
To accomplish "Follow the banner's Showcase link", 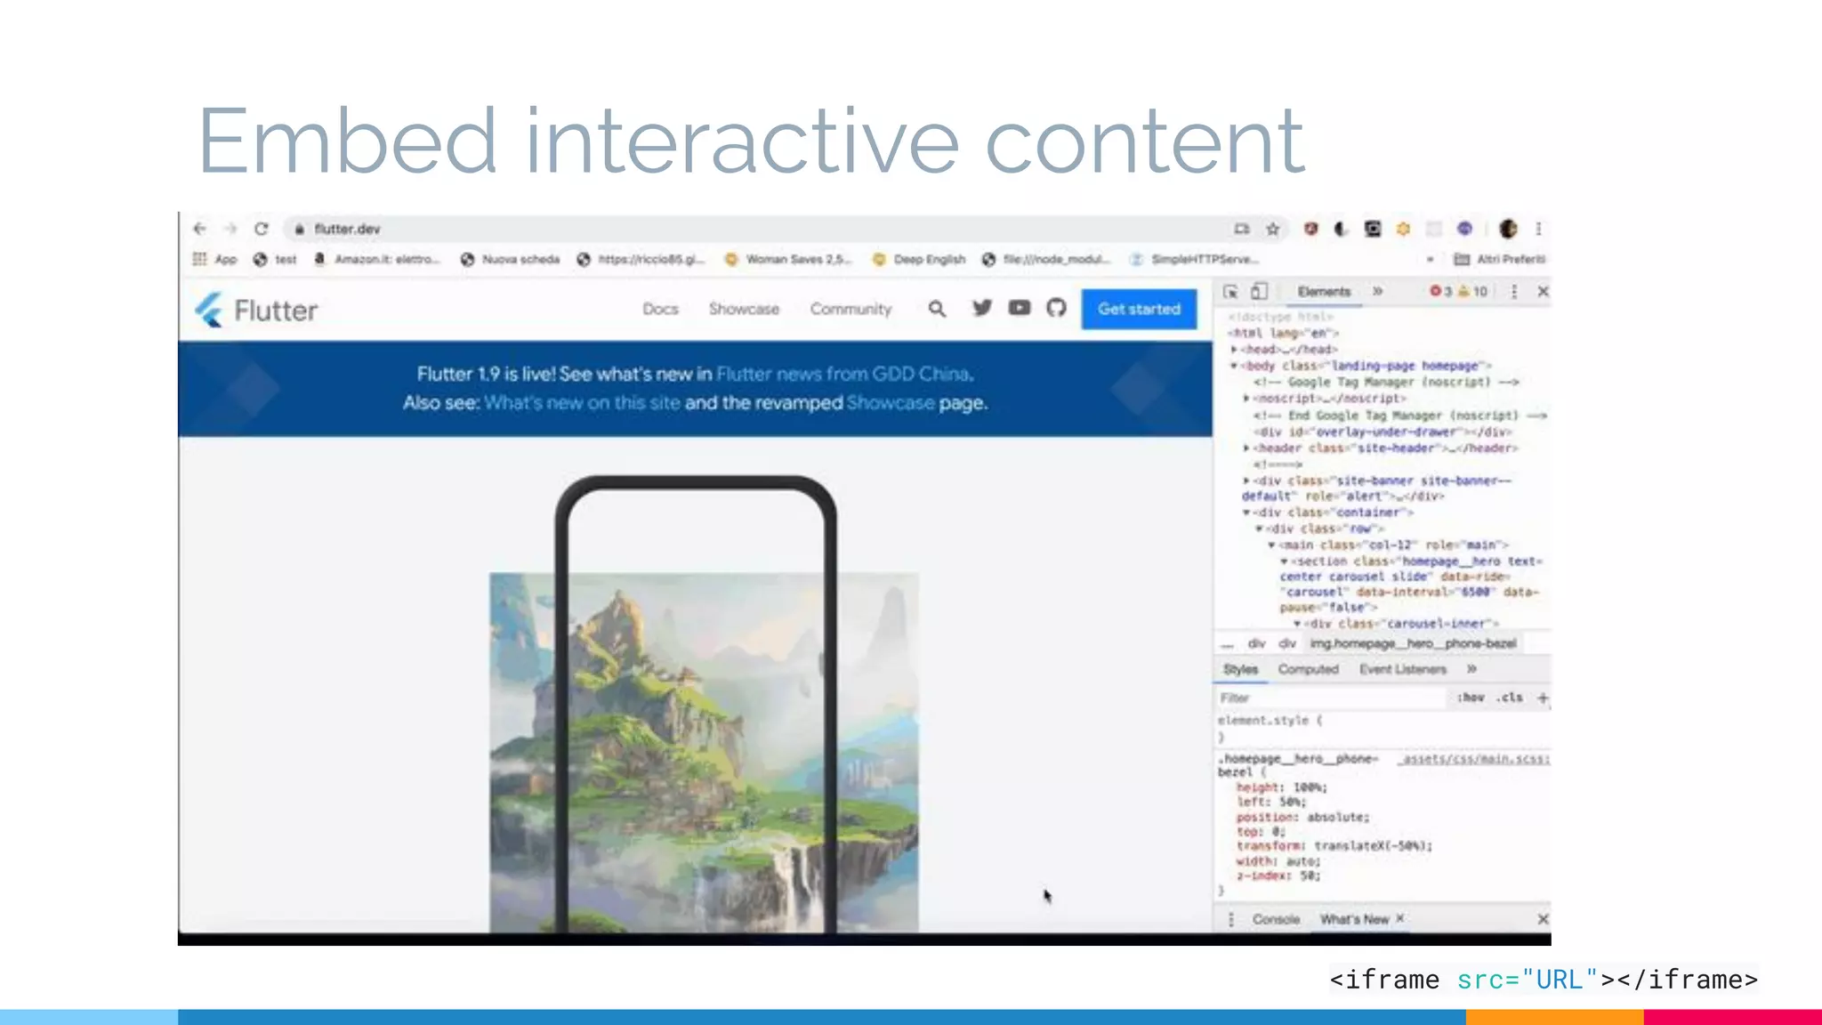I will pos(891,402).
